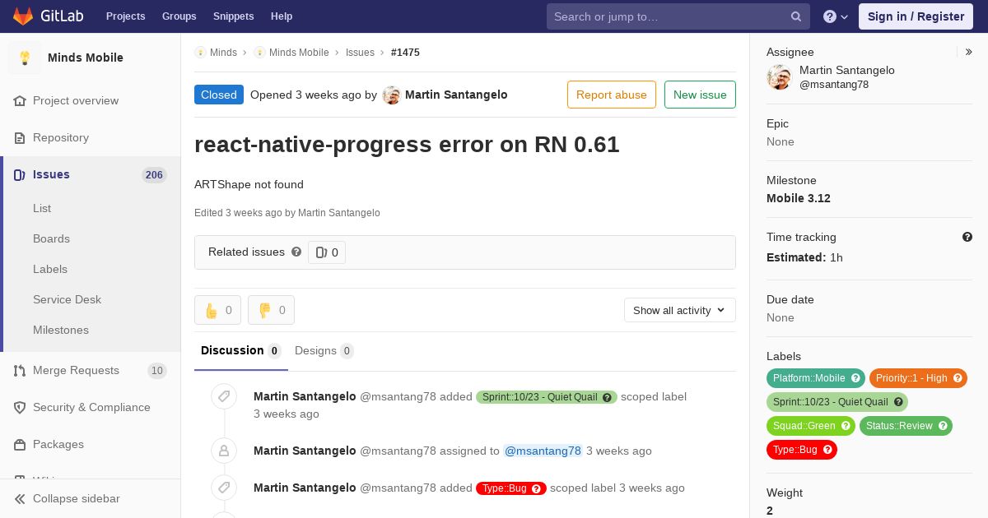The image size is (988, 518).
Task: Open the Minds breadcrumb link
Action: [x=223, y=52]
